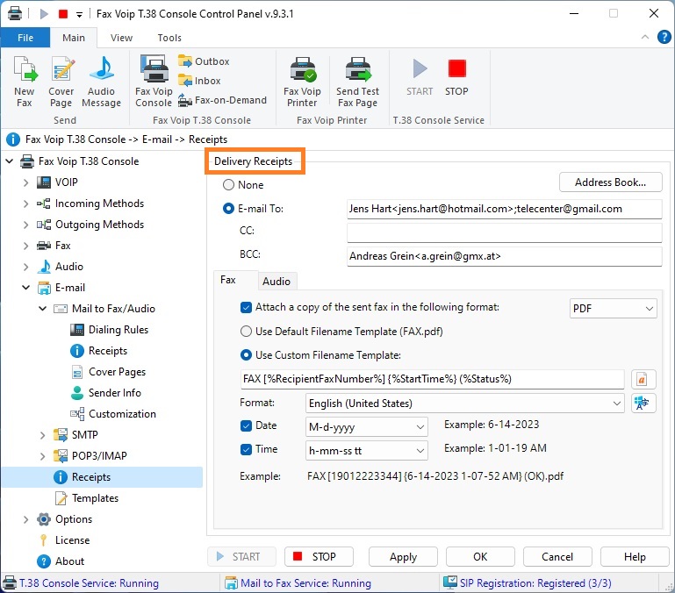Switch to the View ribbon tab
This screenshot has height=593, width=675.
[x=121, y=38]
